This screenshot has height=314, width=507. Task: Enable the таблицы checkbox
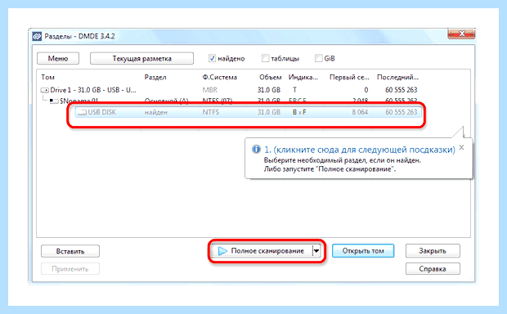point(265,58)
